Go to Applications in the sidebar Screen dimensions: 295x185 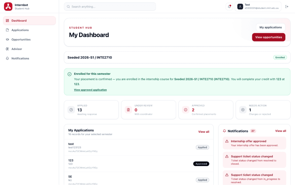29,30
